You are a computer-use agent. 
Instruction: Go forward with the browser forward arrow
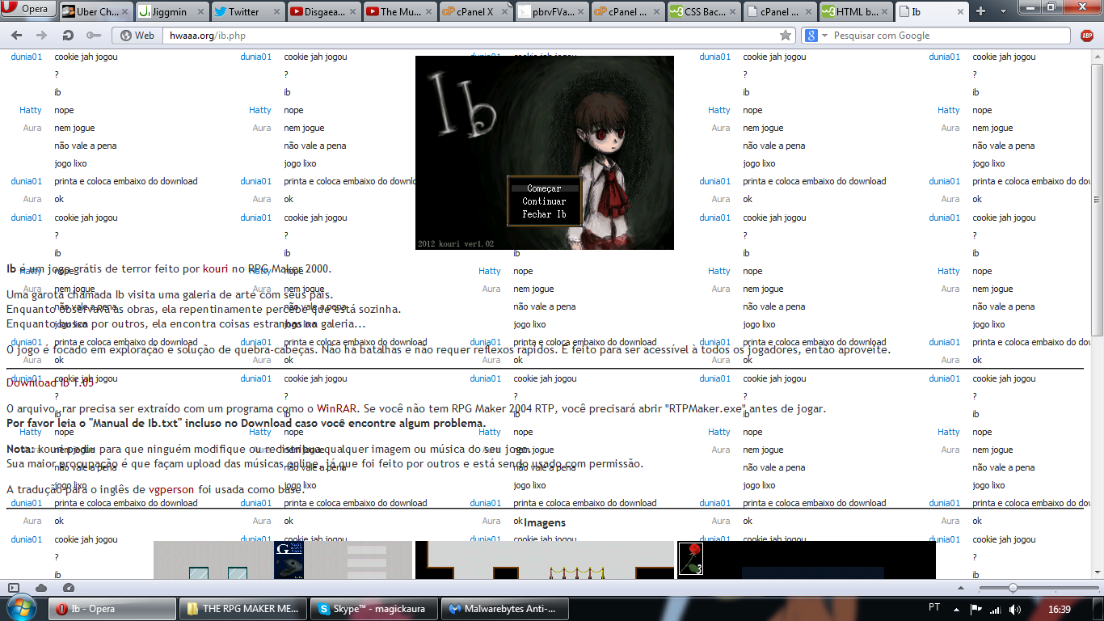[x=41, y=36]
